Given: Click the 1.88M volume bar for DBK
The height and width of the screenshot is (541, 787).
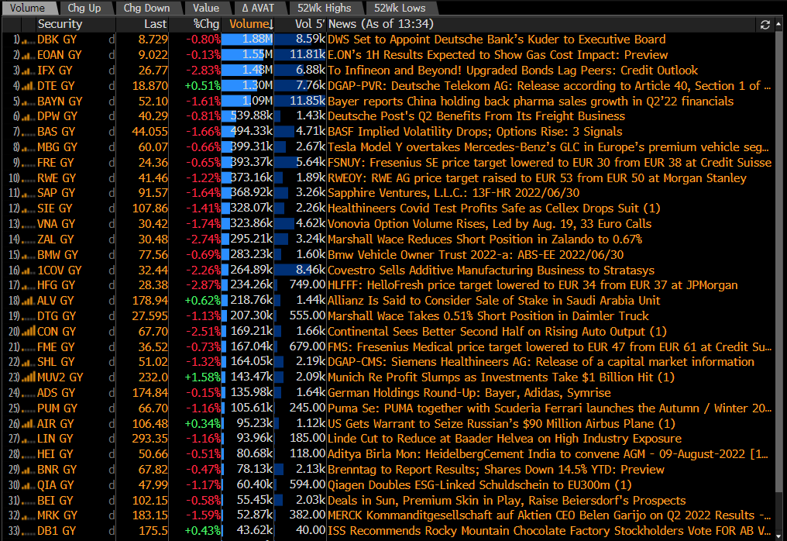Looking at the screenshot, I should [247, 40].
